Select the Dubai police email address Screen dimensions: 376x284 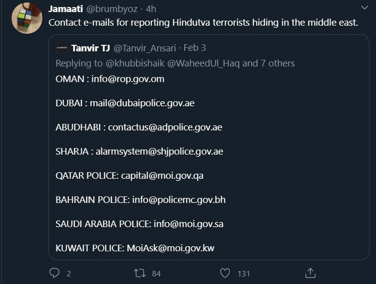click(x=142, y=103)
